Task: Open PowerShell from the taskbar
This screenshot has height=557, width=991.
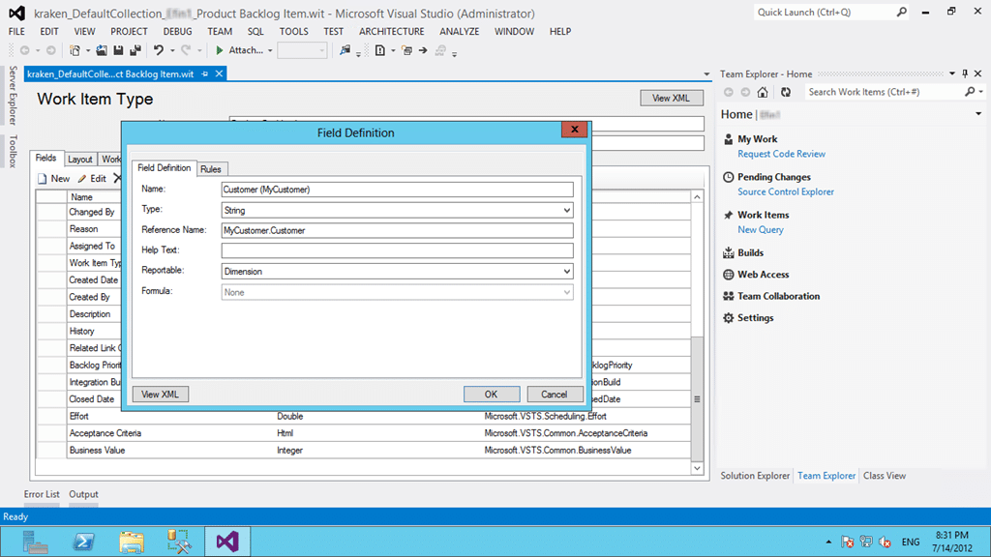Action: click(83, 542)
